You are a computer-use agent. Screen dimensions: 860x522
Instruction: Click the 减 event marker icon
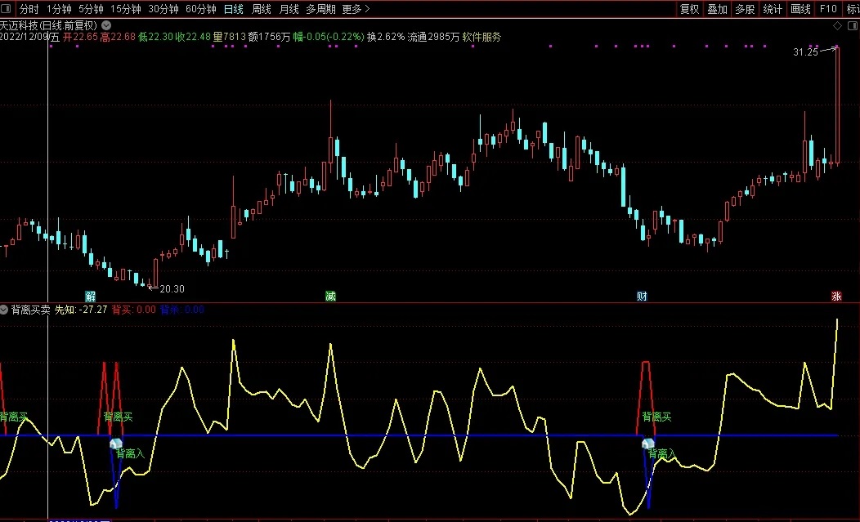pyautogui.click(x=331, y=296)
